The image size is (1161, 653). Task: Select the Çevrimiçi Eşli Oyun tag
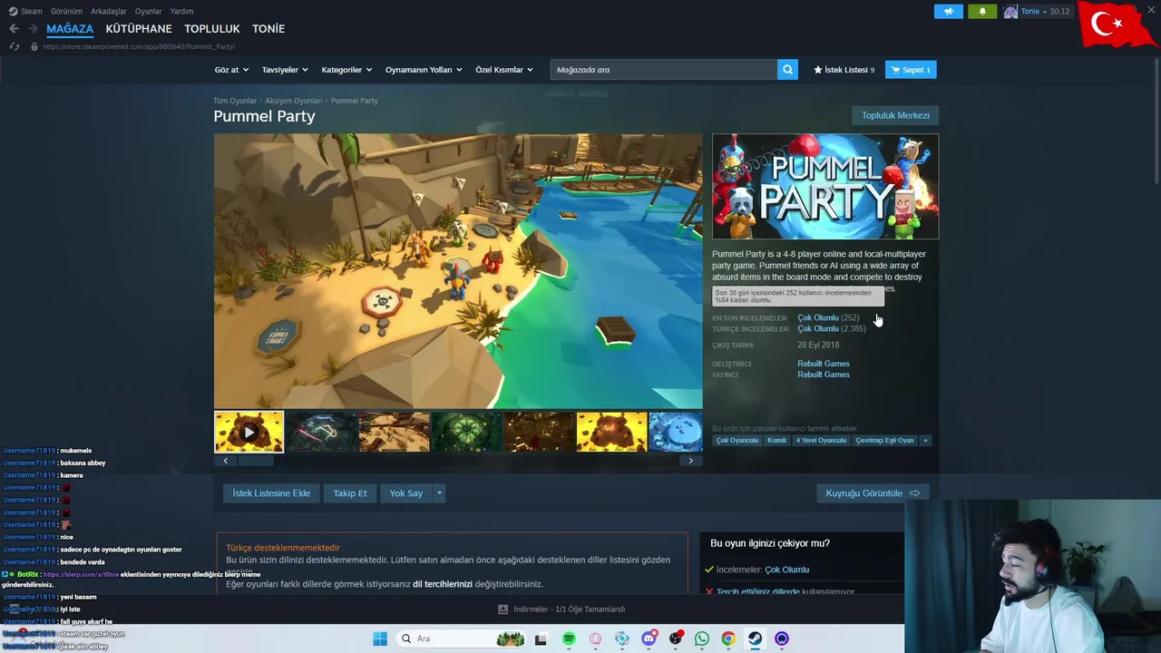pyautogui.click(x=884, y=441)
